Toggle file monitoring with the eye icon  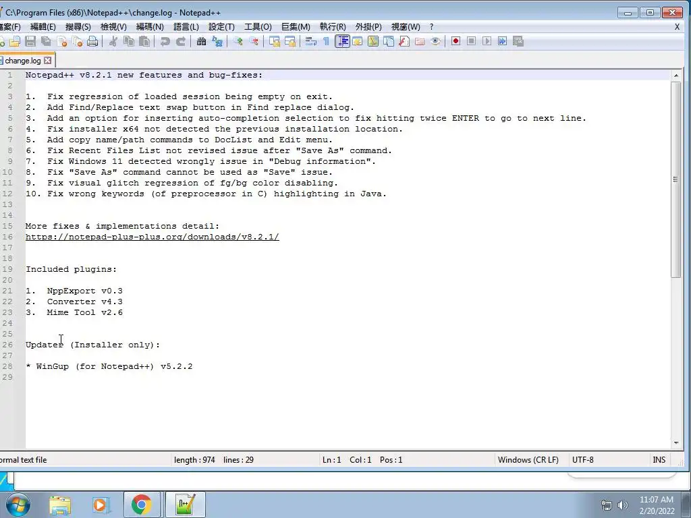point(435,41)
